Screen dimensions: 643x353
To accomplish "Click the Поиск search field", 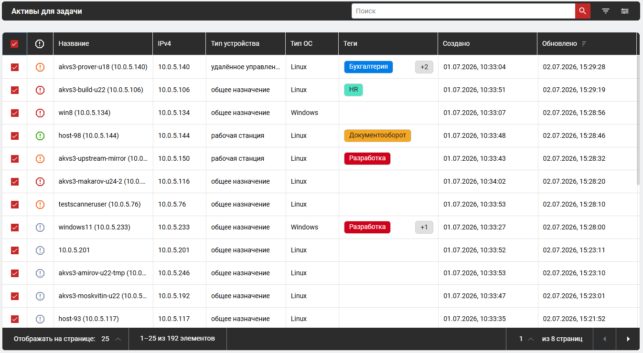I will 463,11.
